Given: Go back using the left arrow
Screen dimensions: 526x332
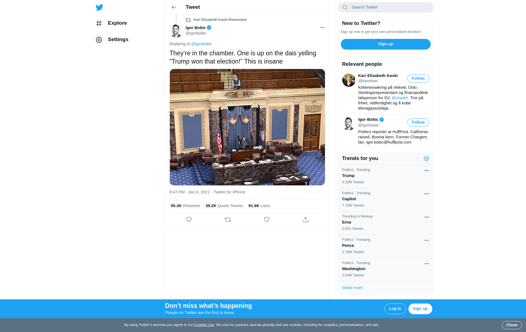Looking at the screenshot, I should coord(174,7).
